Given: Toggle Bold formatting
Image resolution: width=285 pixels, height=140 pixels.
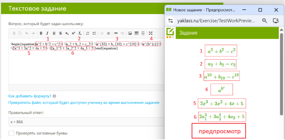Looking at the screenshot, I should [x=41, y=33].
